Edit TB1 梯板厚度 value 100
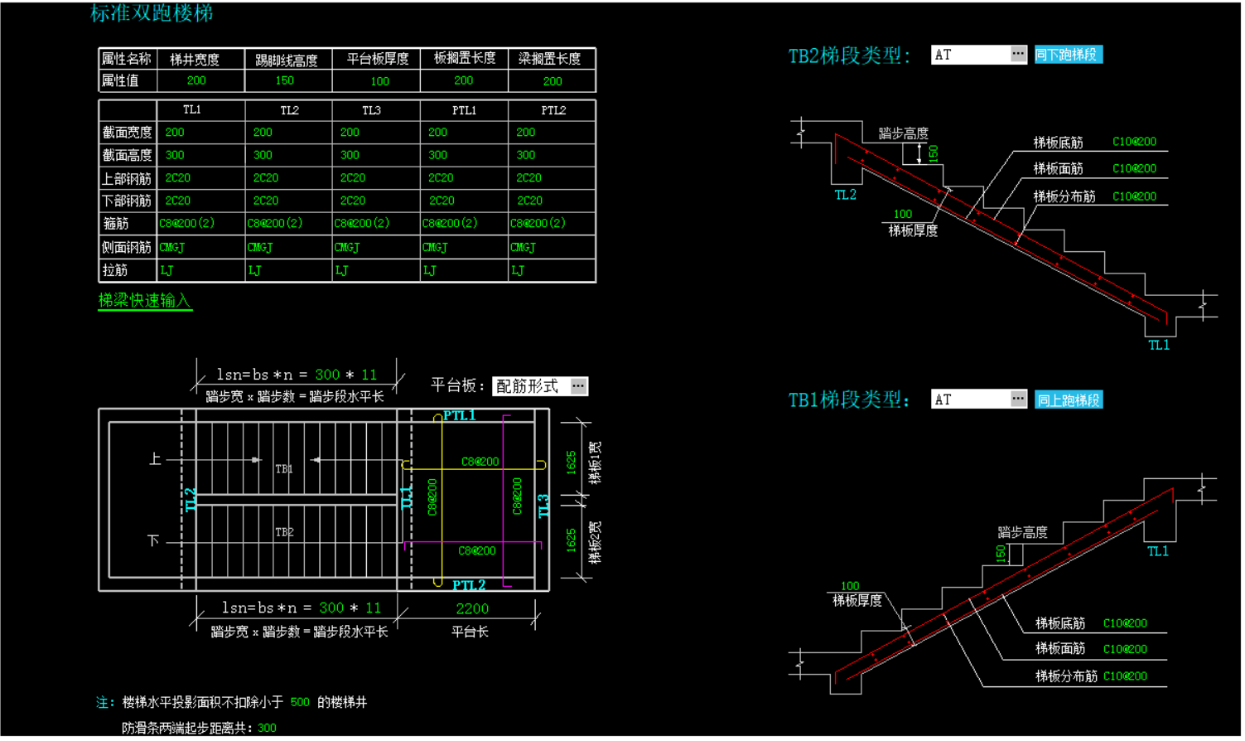Image resolution: width=1245 pixels, height=741 pixels. (850, 586)
